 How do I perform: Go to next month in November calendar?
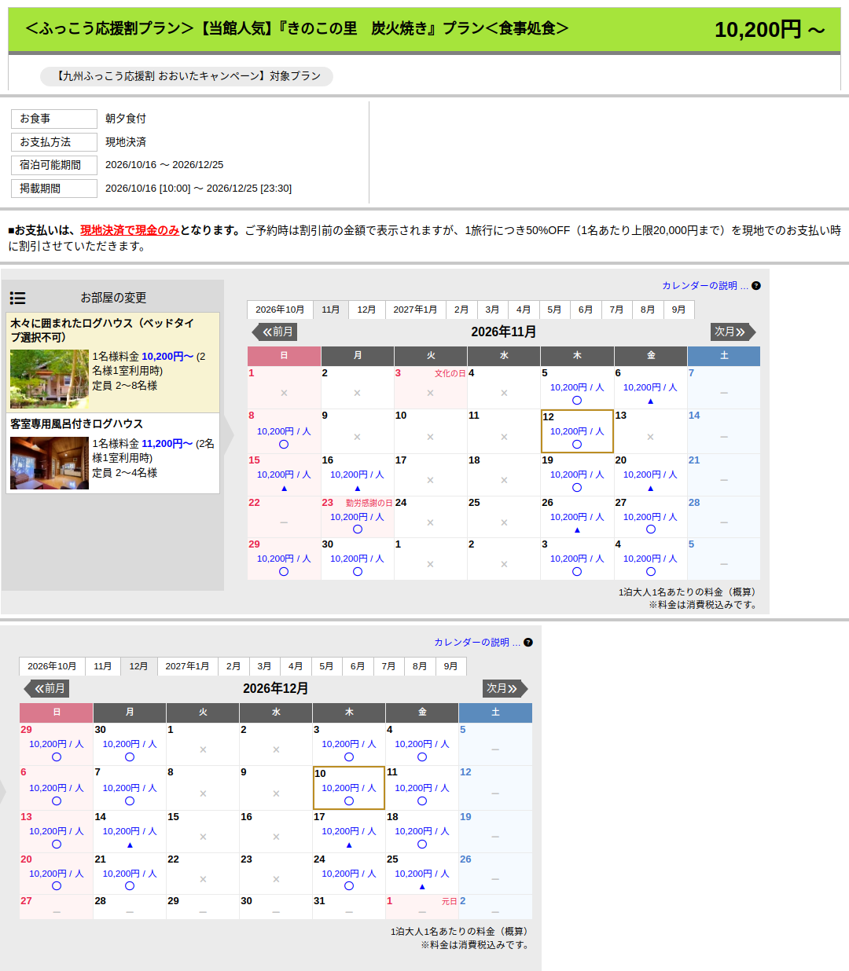coord(733,332)
